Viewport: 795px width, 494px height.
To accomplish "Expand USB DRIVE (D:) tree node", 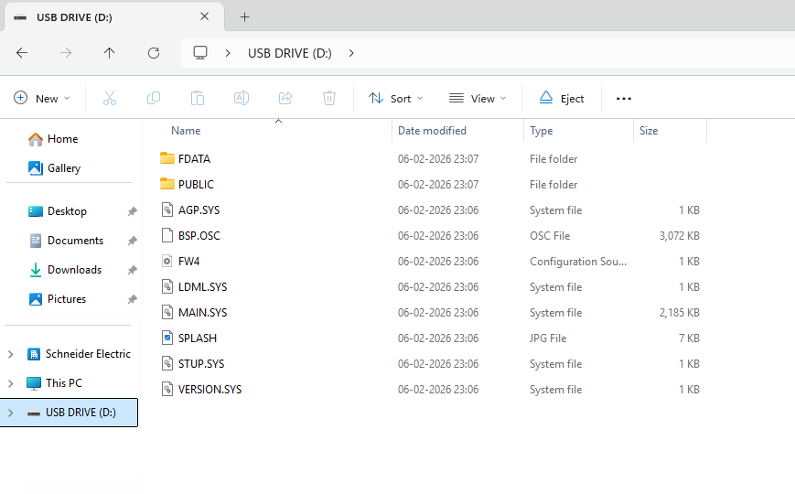I will click(x=11, y=413).
